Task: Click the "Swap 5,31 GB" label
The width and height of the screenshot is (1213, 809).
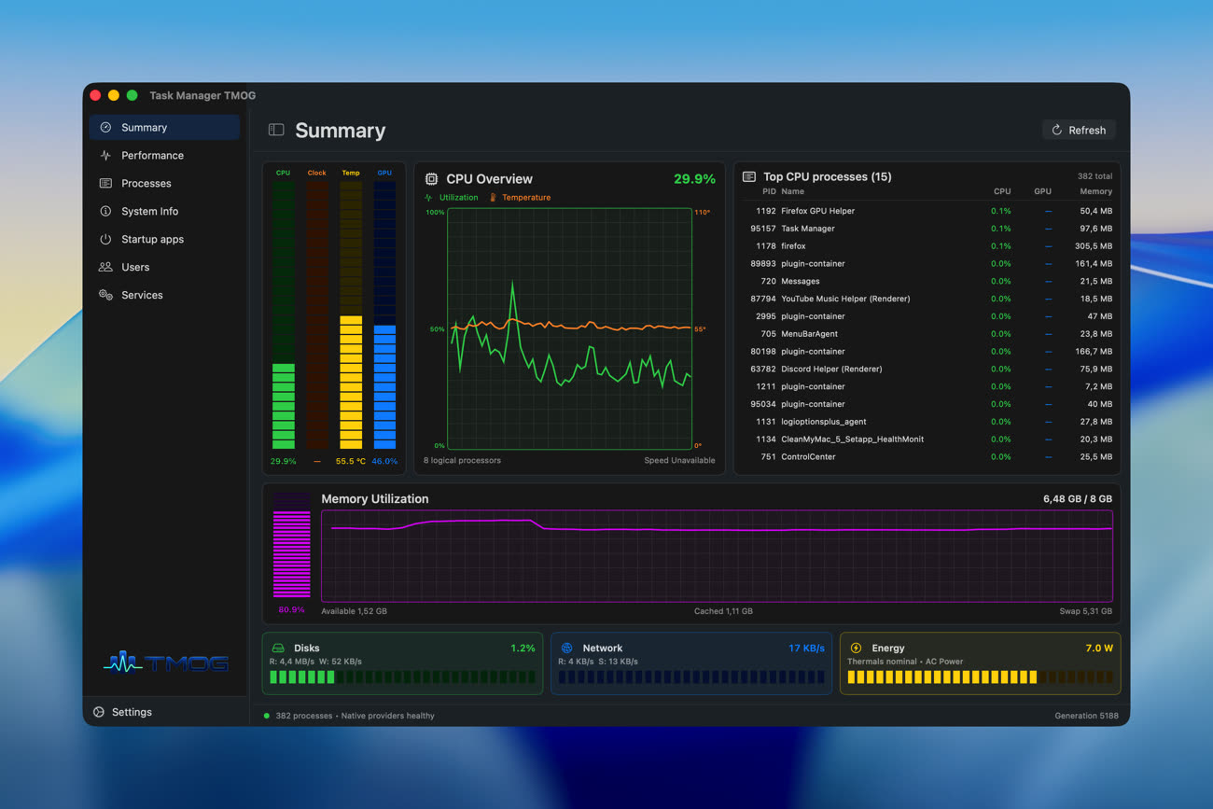Action: point(1085,611)
